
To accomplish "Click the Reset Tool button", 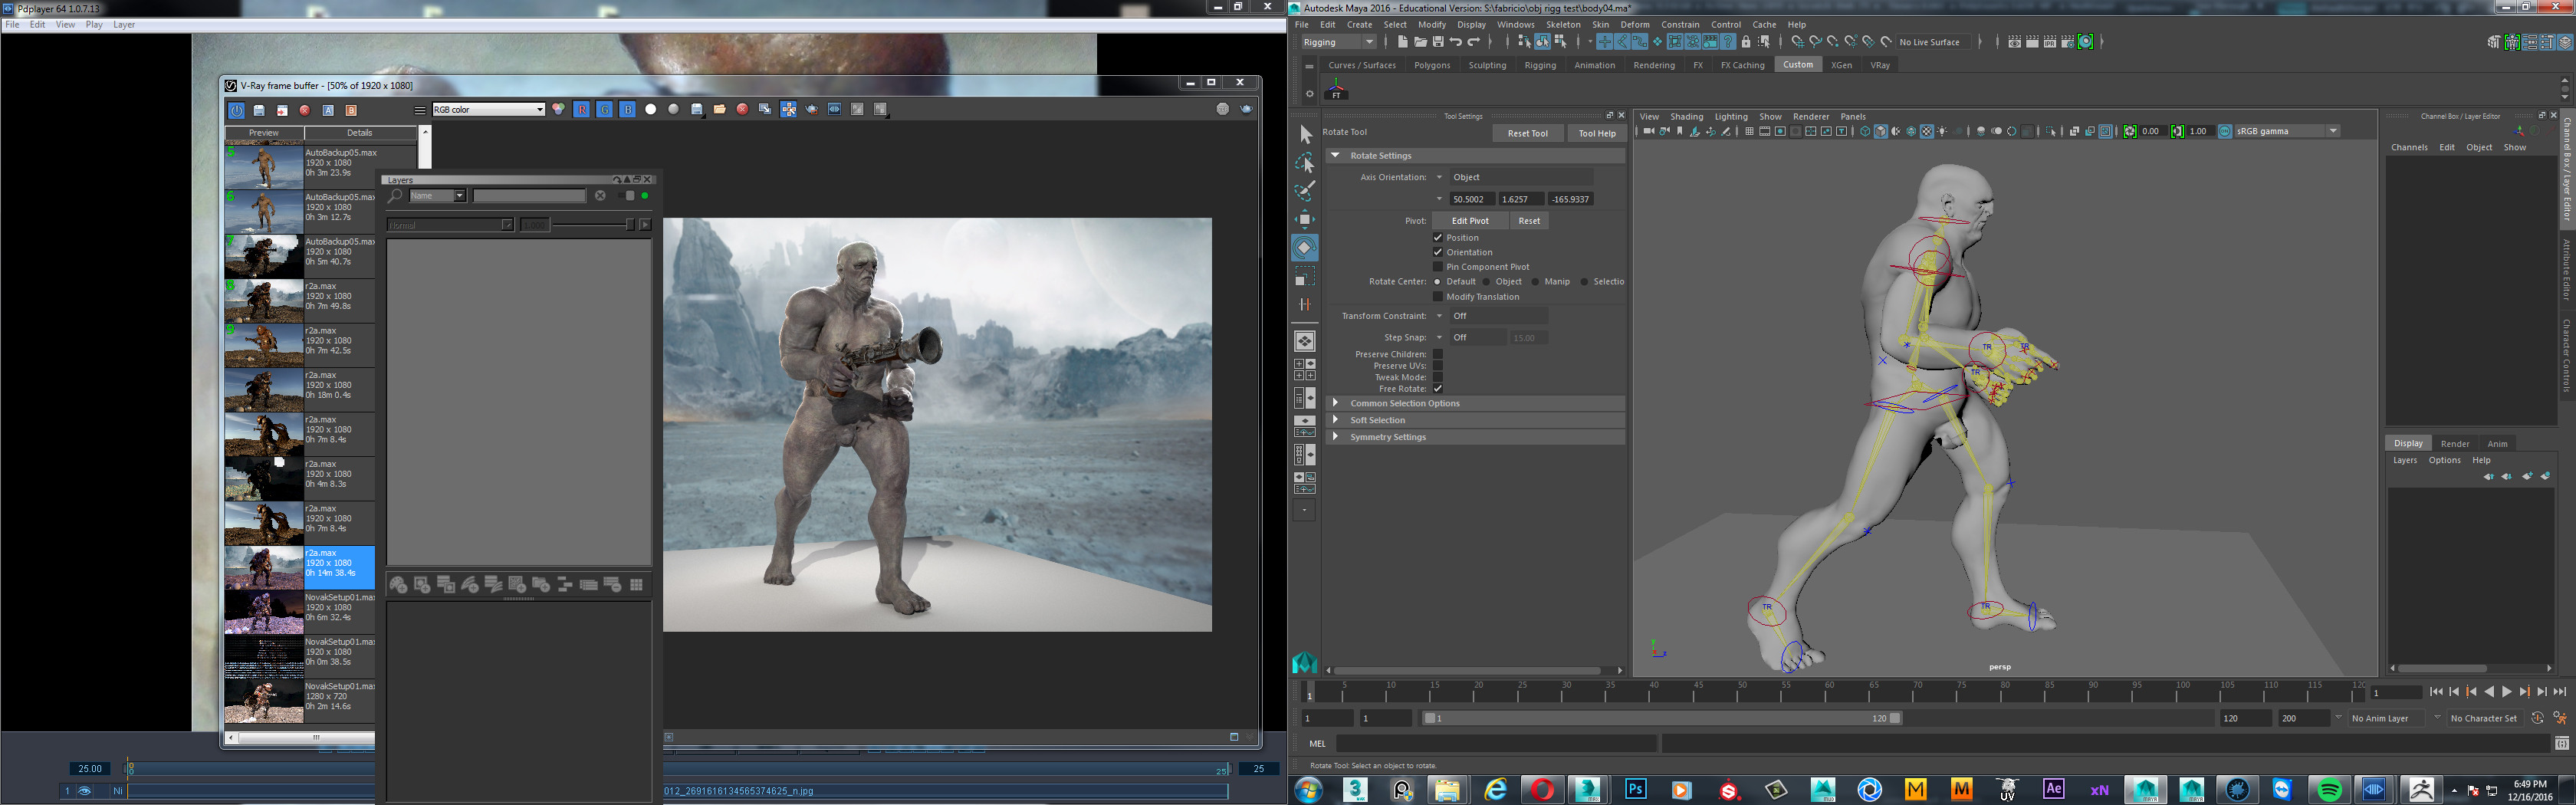I will (1527, 133).
